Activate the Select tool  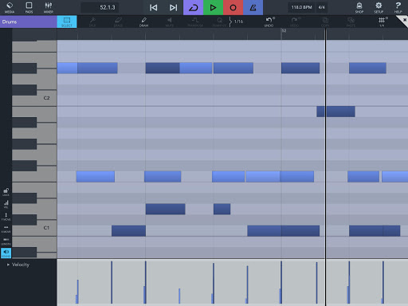(x=67, y=22)
